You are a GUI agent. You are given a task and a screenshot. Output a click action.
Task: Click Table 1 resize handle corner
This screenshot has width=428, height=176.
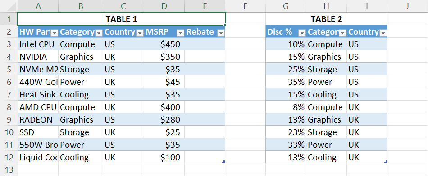[223, 162]
